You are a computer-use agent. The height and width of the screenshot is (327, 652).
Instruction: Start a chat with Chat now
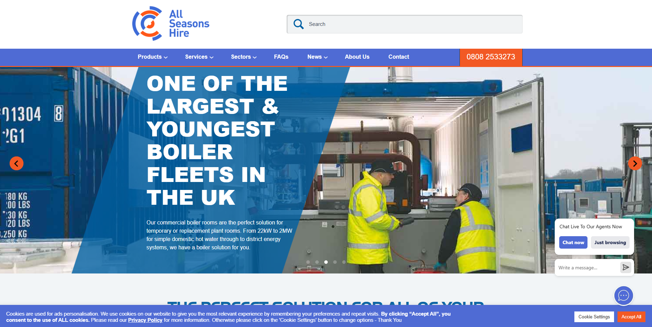pos(573,242)
